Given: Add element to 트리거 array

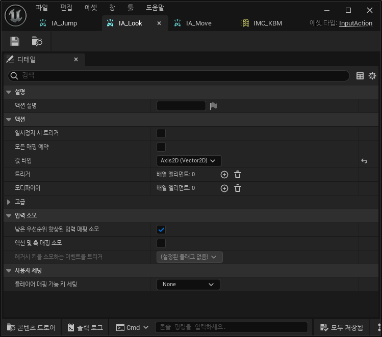Looking at the screenshot, I should point(224,175).
